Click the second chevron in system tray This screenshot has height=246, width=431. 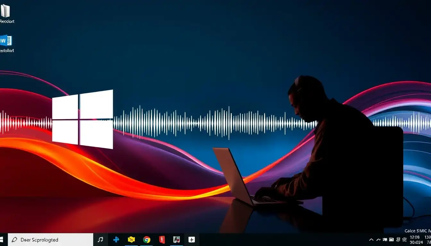pos(378,240)
